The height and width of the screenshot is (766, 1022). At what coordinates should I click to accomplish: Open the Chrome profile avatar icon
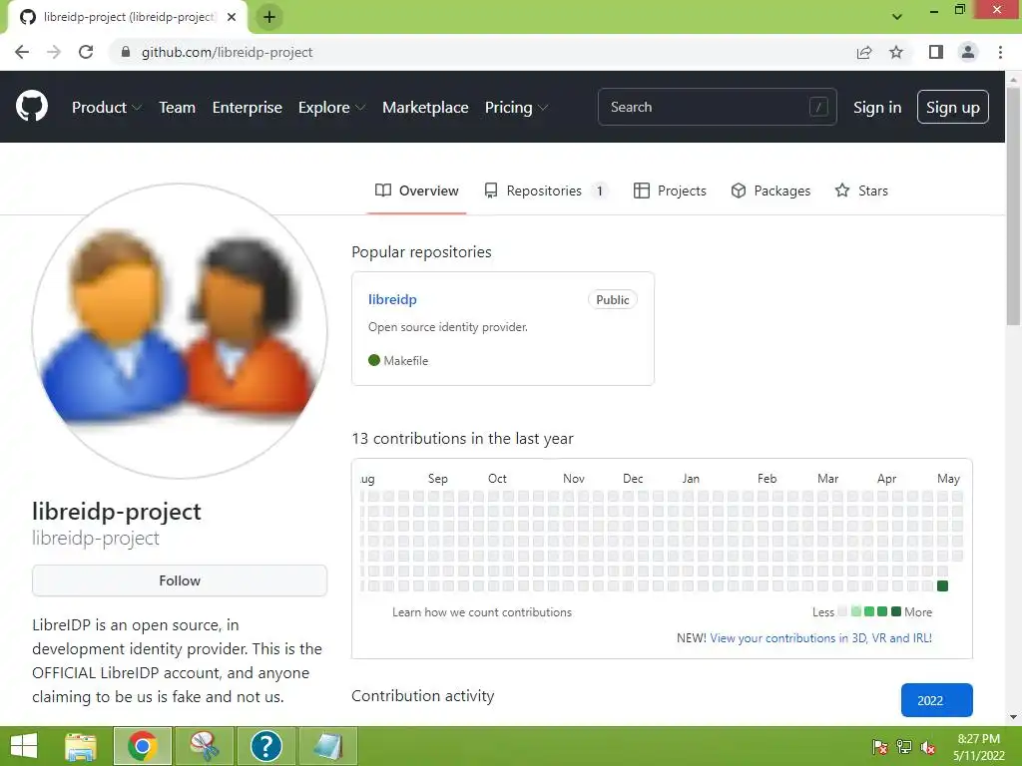(968, 52)
